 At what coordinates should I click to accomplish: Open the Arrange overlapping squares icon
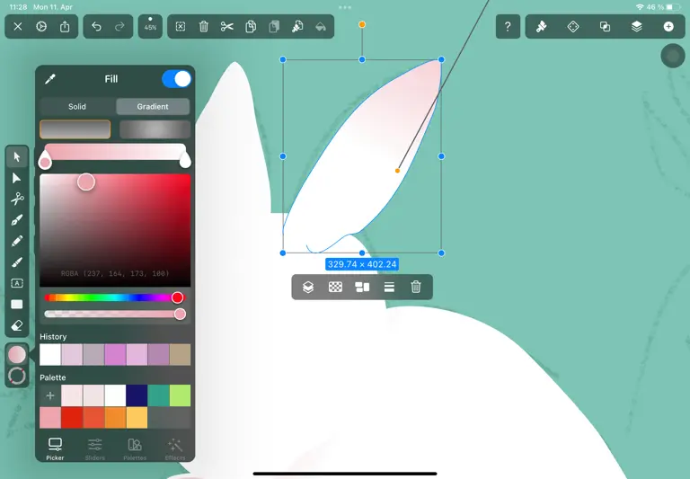[605, 27]
